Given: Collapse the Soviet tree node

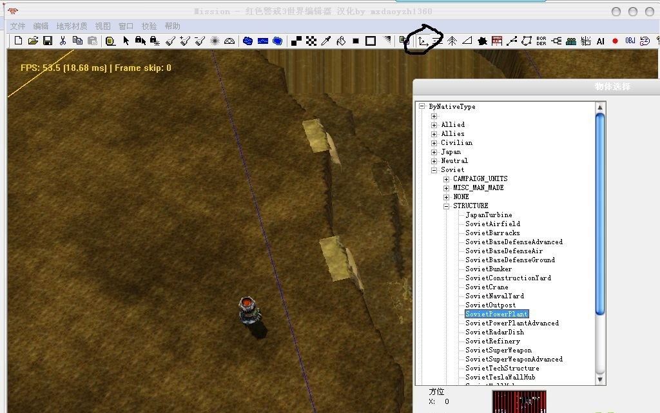Looking at the screenshot, I should click(434, 170).
